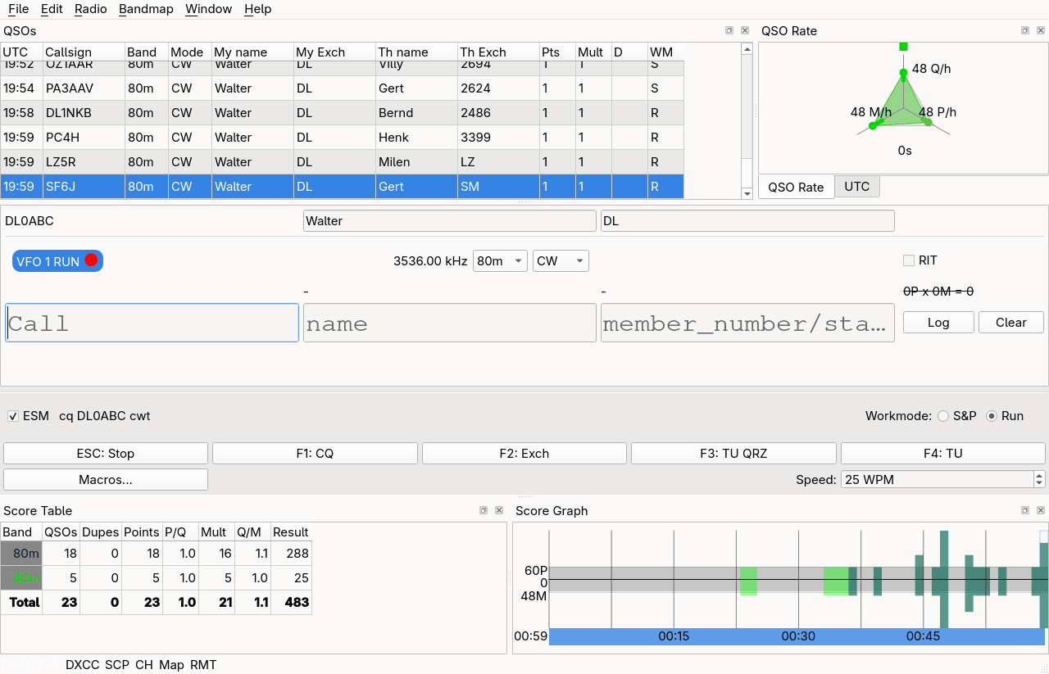Open the Radio menu
Screen dimensions: 1049x674
(x=90, y=9)
